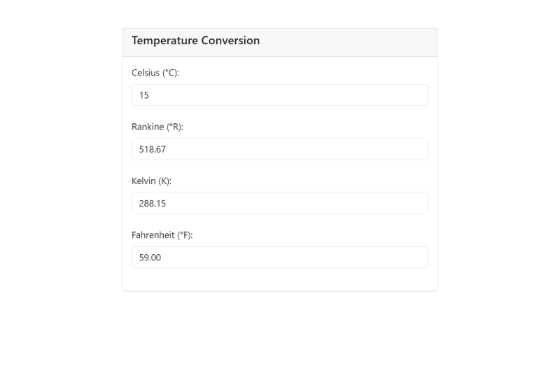The width and height of the screenshot is (560, 385).
Task: Click the empty right side of Fahrenheit field
Action: [378, 257]
